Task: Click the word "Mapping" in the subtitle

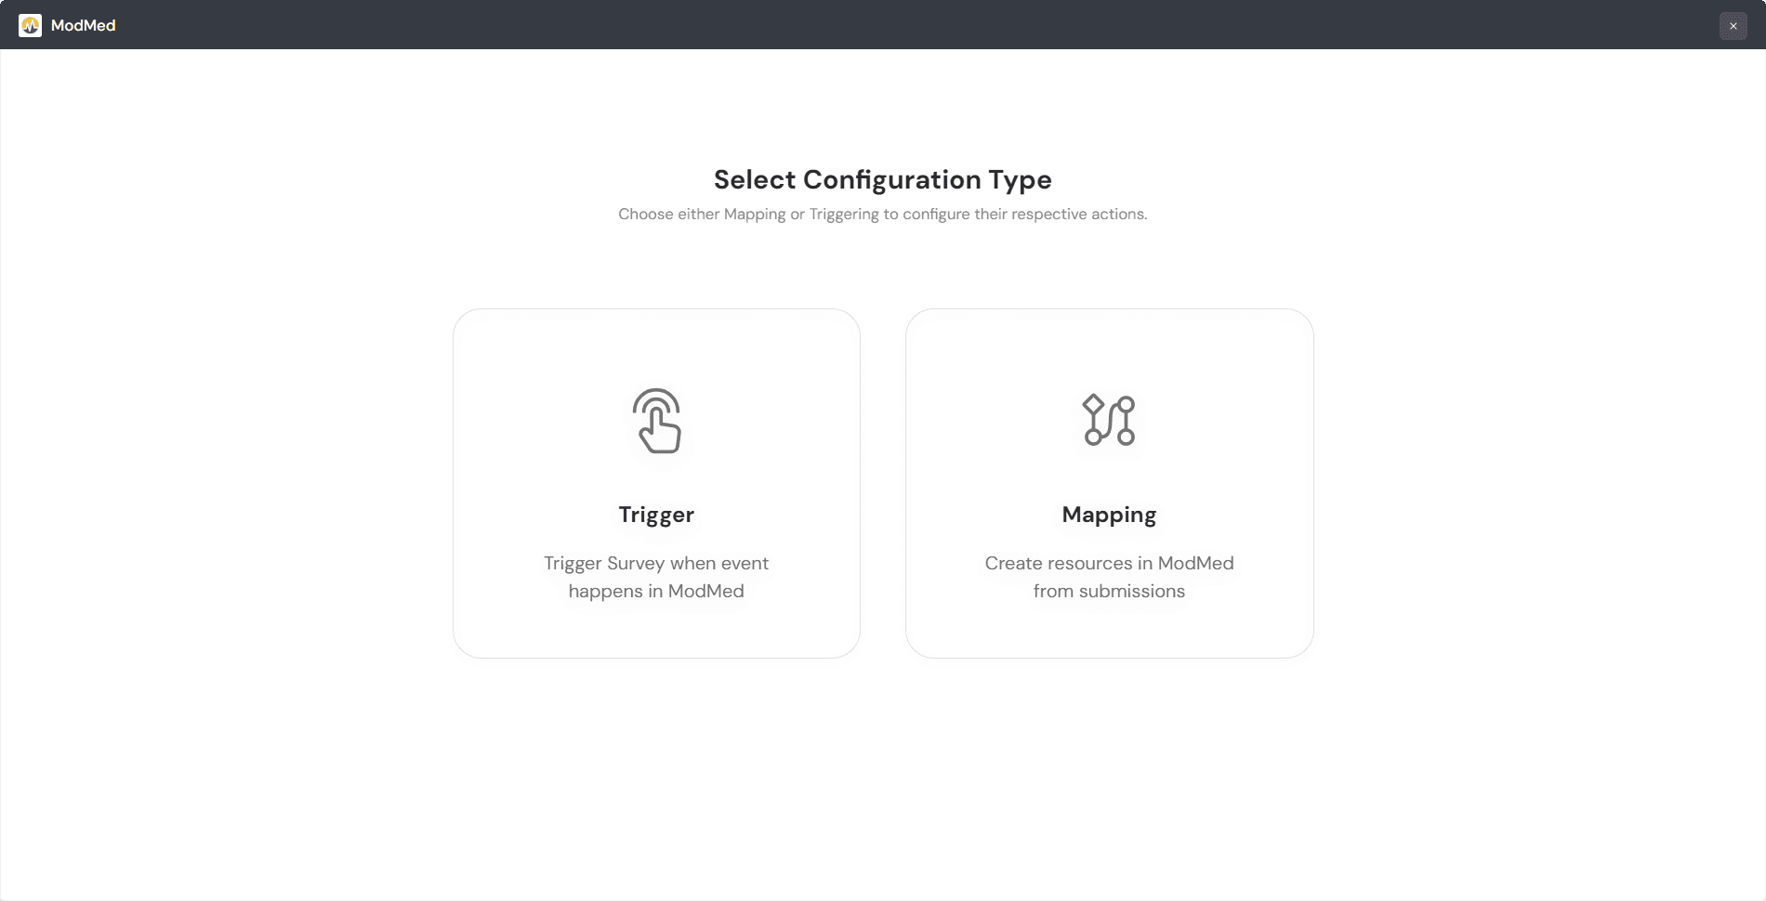Action: [x=754, y=214]
